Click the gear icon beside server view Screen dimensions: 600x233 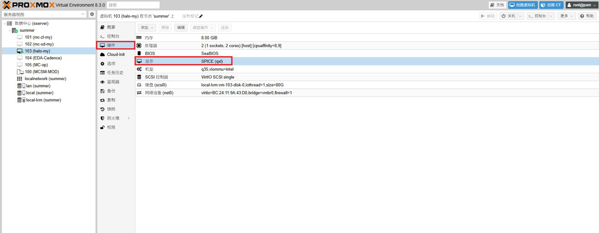point(92,14)
